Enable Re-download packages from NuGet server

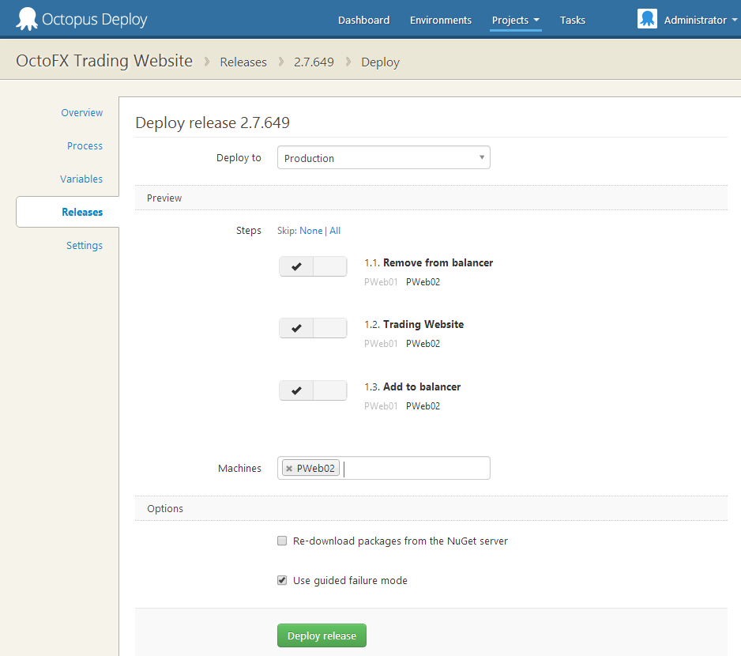point(282,541)
